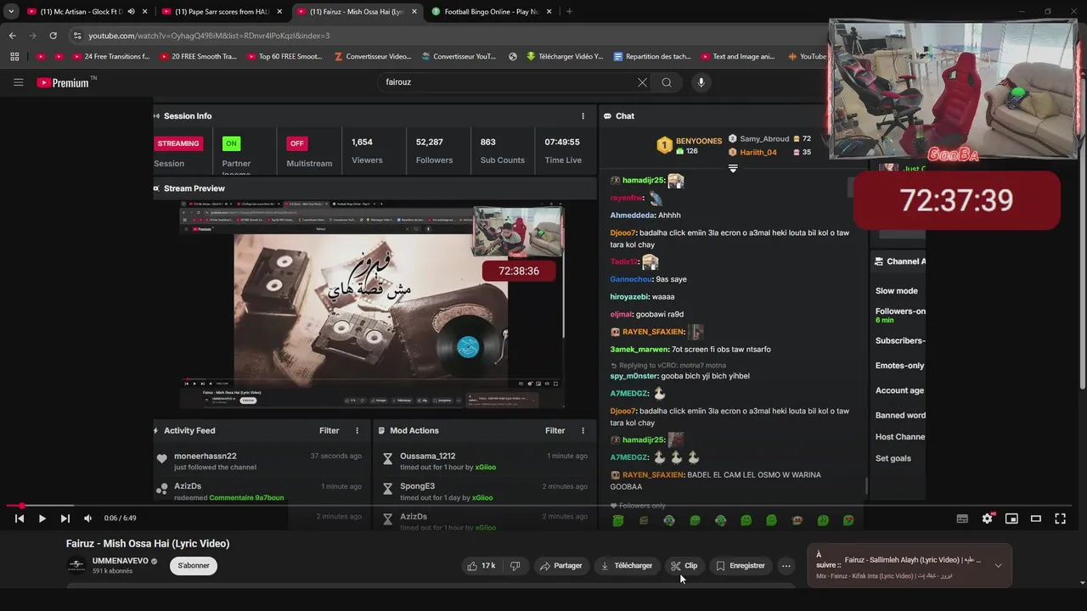Screen dimensions: 1087x611
Task: Open Session Info three-dot menu in video
Action: [x=583, y=116]
